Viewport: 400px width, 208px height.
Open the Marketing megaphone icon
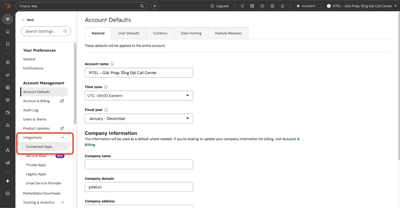pyautogui.click(x=8, y=75)
